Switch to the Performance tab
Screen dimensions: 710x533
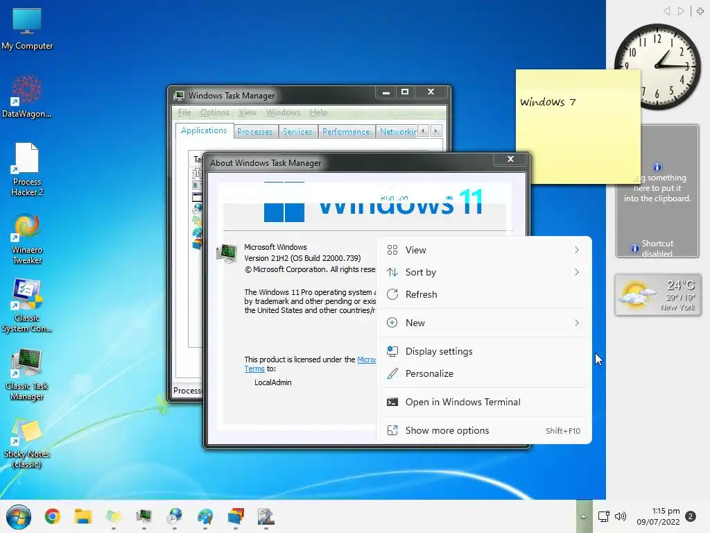tap(346, 132)
